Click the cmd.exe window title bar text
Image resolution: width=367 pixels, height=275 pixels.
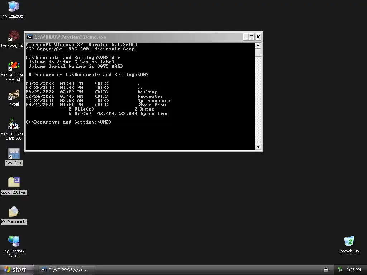click(70, 37)
